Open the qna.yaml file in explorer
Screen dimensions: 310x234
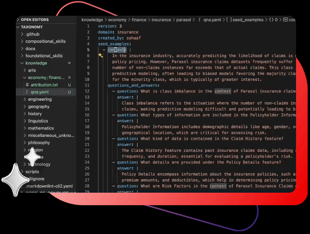point(40,92)
